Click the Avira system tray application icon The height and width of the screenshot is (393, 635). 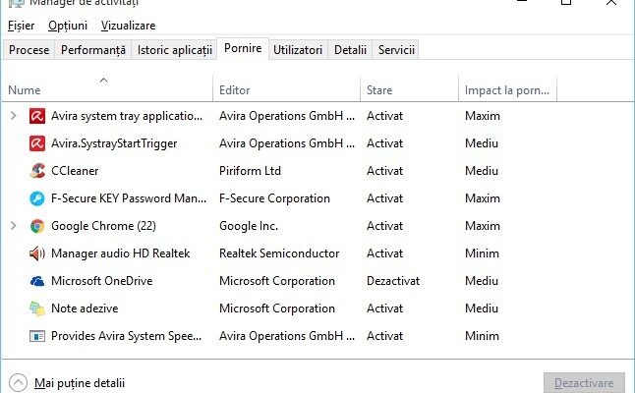pos(37,116)
